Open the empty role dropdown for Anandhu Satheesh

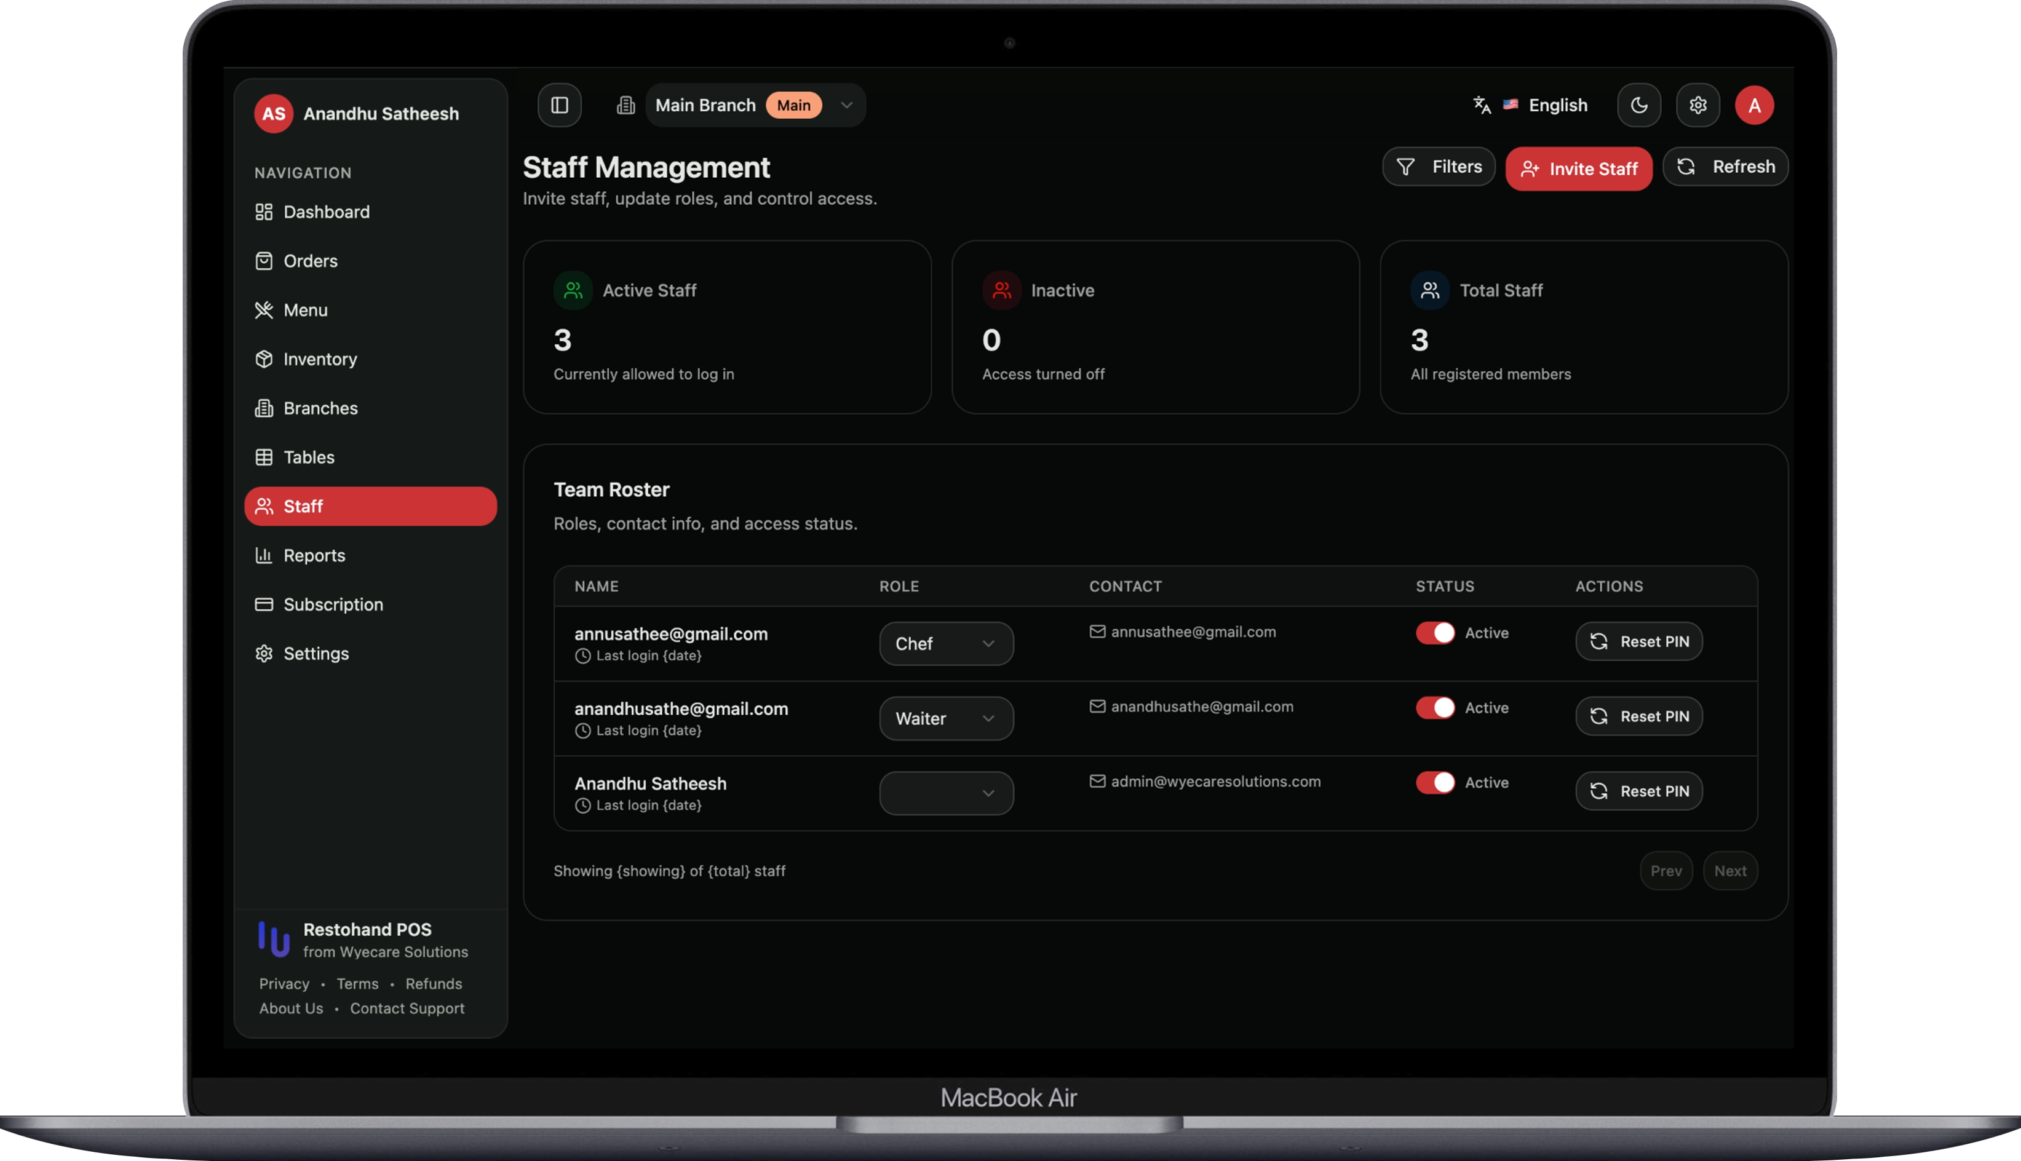(x=946, y=793)
